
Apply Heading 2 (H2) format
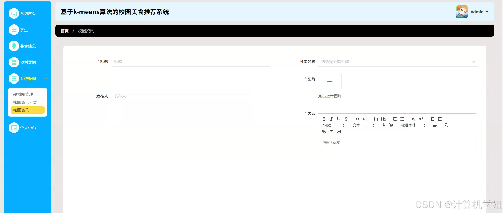384,119
